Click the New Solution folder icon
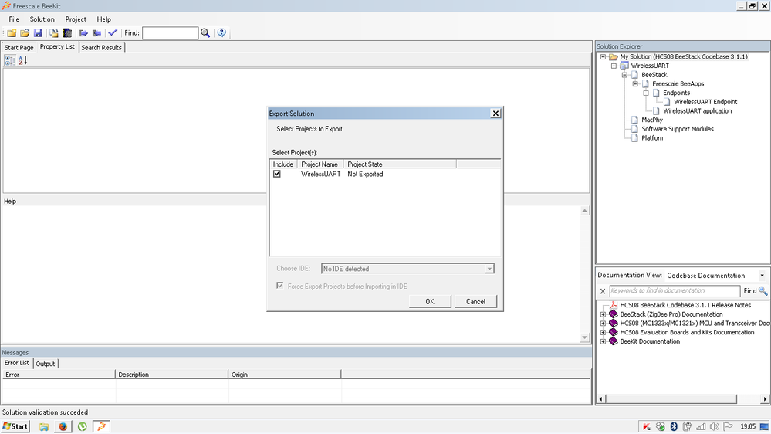This screenshot has height=434, width=771. tap(12, 33)
